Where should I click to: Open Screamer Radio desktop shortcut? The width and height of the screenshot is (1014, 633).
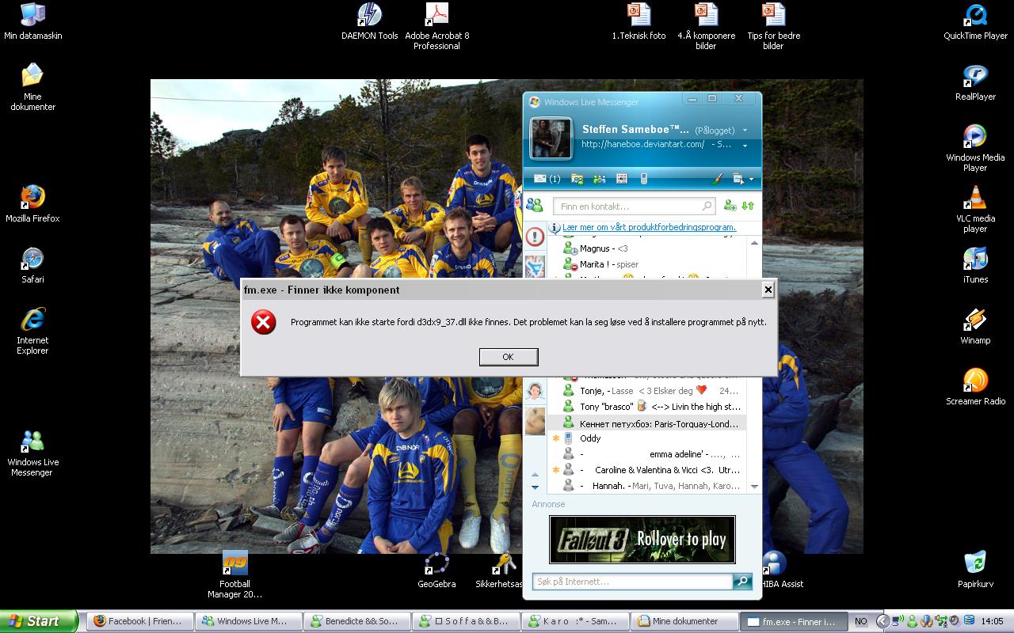pyautogui.click(x=975, y=387)
